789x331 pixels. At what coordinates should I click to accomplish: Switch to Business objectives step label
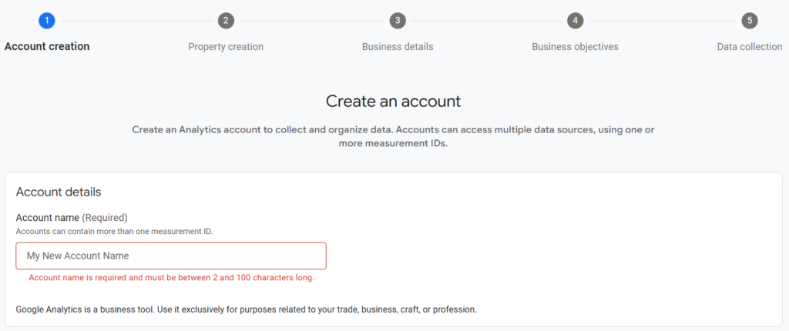click(575, 47)
